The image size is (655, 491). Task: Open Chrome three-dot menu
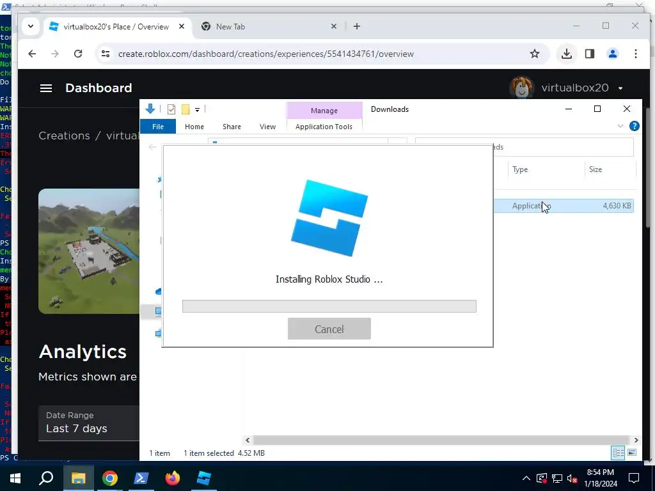pos(635,54)
